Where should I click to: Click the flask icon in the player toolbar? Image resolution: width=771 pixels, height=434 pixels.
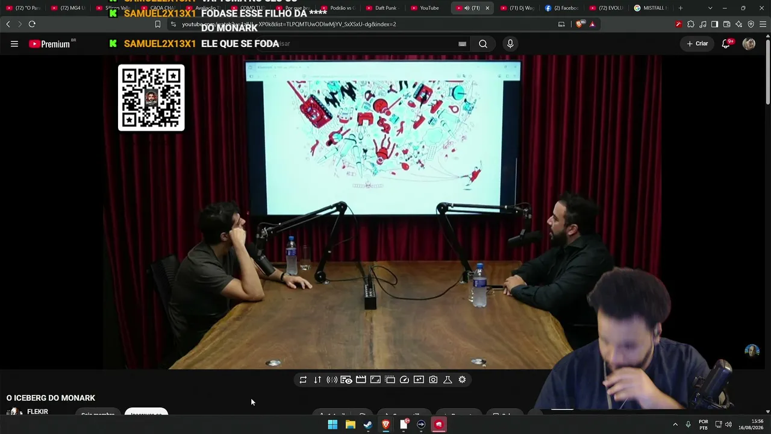coord(448,380)
